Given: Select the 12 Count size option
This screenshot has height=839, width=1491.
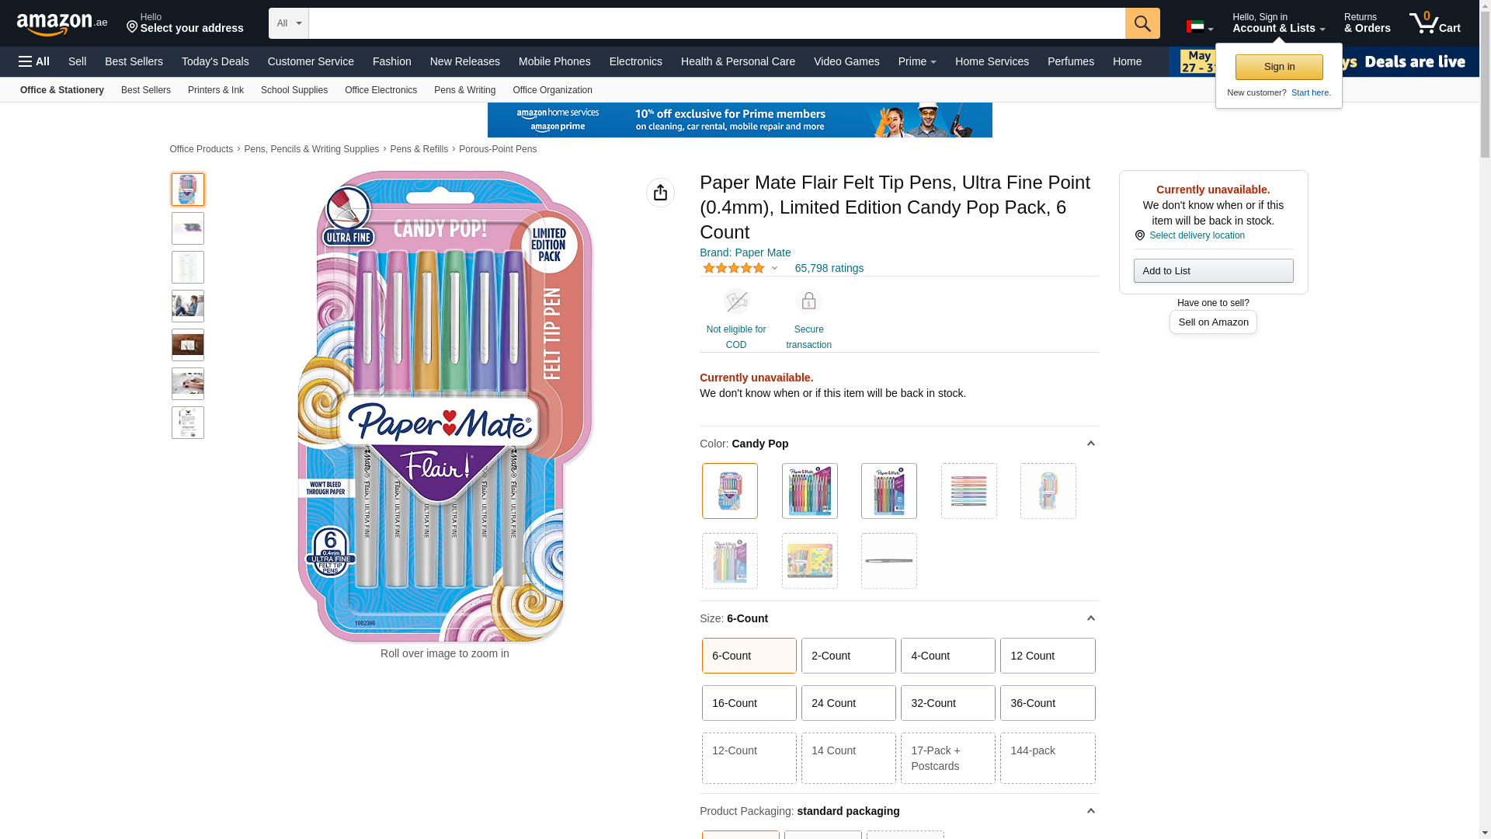Looking at the screenshot, I should point(1048,656).
